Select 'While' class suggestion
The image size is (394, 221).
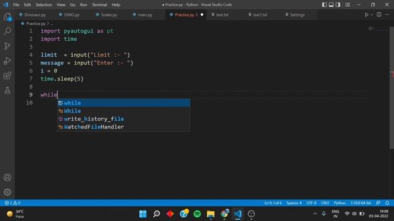124,110
